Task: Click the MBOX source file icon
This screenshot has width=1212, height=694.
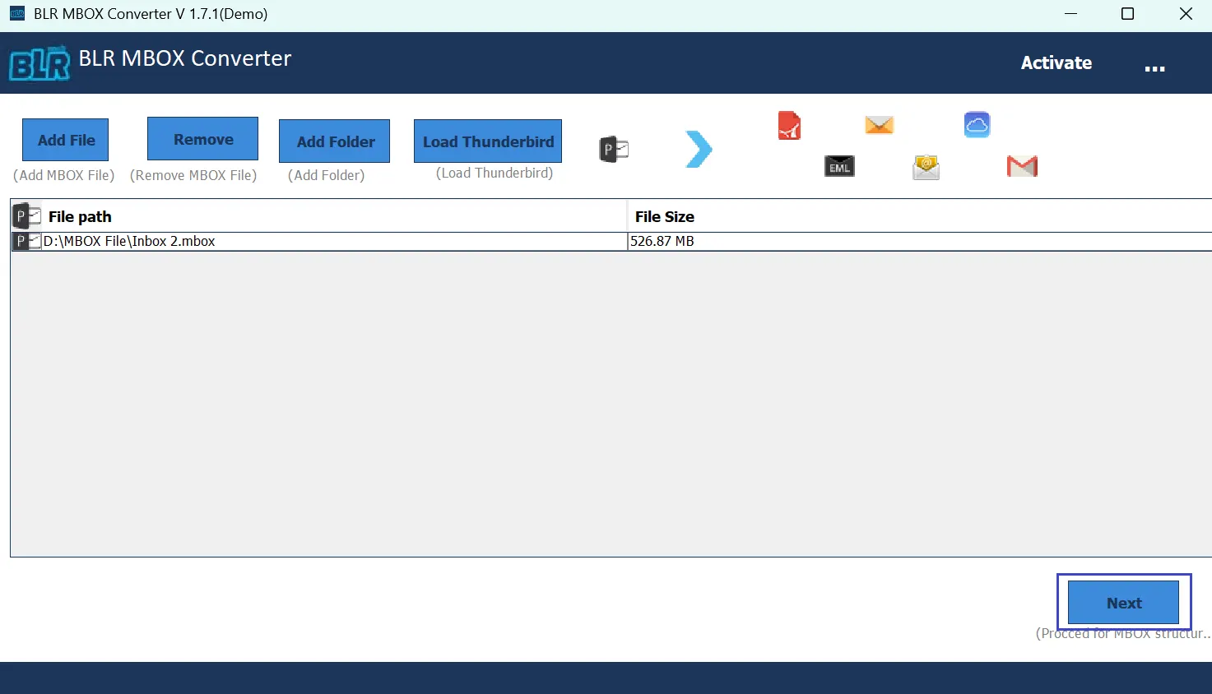Action: (613, 149)
